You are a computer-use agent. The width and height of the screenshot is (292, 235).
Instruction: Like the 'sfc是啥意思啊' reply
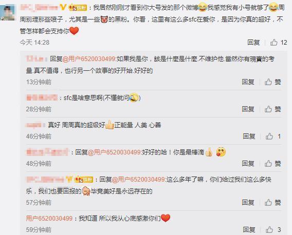pyautogui.click(x=273, y=109)
